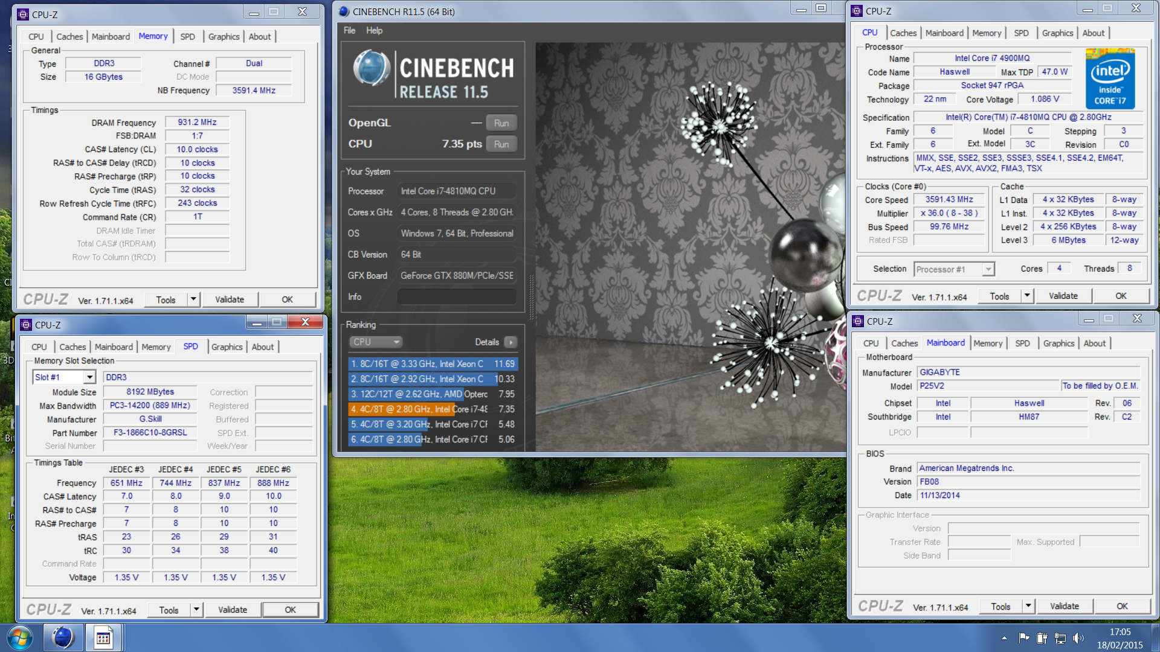The width and height of the screenshot is (1160, 652).
Task: Click the taskbar clock 17:05
Action: click(x=1120, y=632)
